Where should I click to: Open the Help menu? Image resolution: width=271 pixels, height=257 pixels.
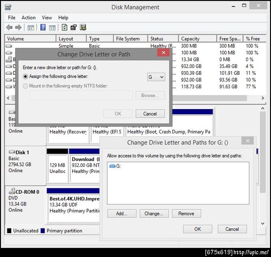pos(63,18)
